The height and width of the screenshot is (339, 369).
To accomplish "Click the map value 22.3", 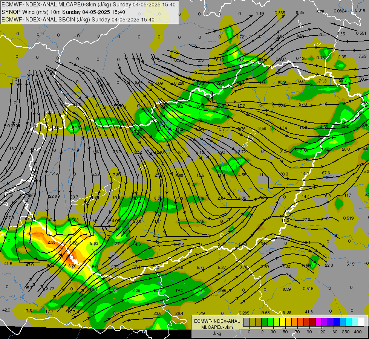I will [x=329, y=265].
